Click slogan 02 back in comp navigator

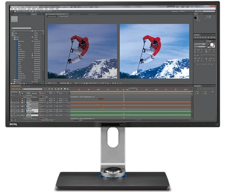click(x=64, y=16)
